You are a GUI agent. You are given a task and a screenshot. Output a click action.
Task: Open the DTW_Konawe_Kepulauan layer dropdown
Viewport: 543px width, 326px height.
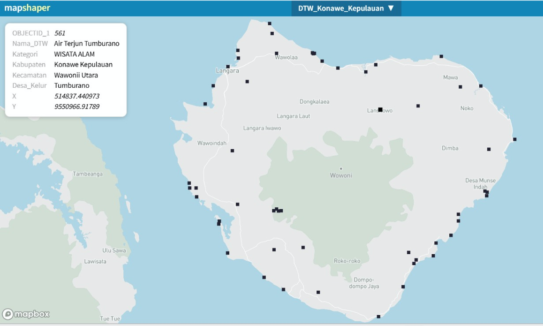pos(346,8)
